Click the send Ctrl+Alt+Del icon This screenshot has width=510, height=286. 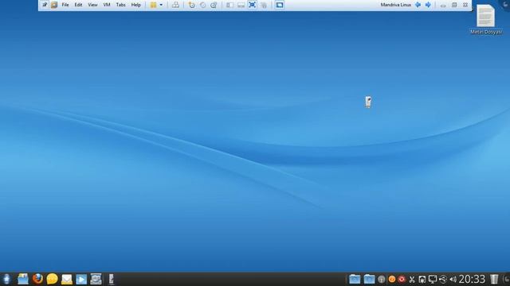pos(175,5)
